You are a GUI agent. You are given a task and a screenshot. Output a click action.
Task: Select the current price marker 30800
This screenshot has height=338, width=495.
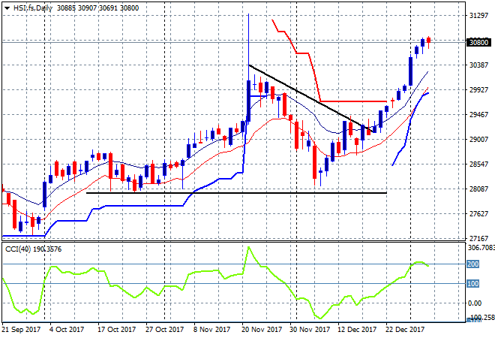click(478, 43)
